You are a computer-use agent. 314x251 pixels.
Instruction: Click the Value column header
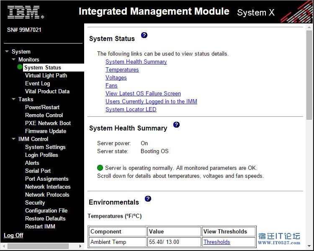174,231
